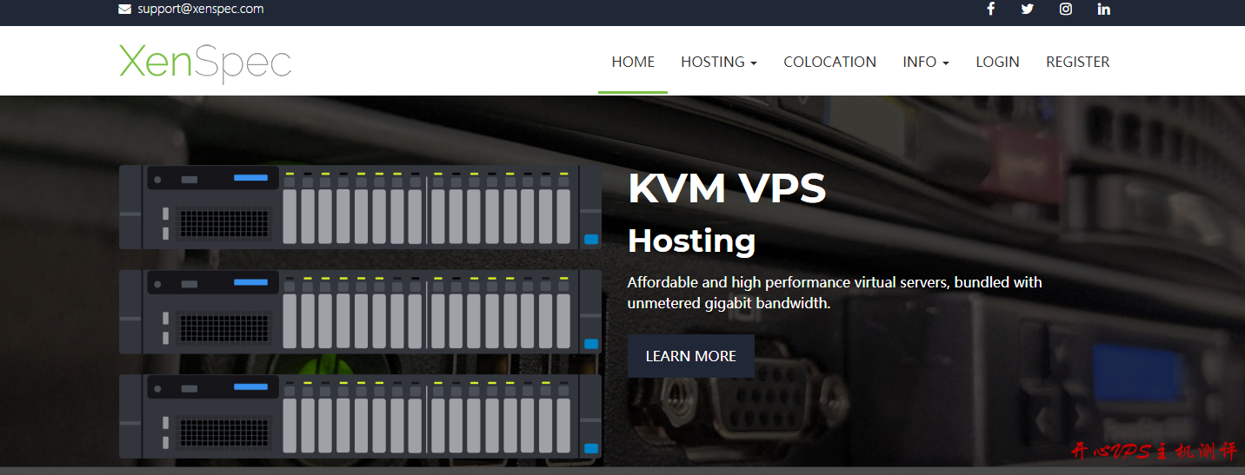Click the top server rack illustration
This screenshot has height=475, width=1245.
[x=360, y=208]
